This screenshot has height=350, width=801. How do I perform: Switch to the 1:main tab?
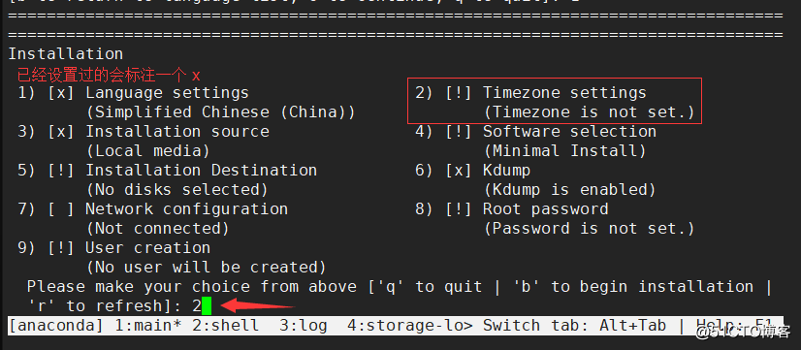tap(147, 326)
